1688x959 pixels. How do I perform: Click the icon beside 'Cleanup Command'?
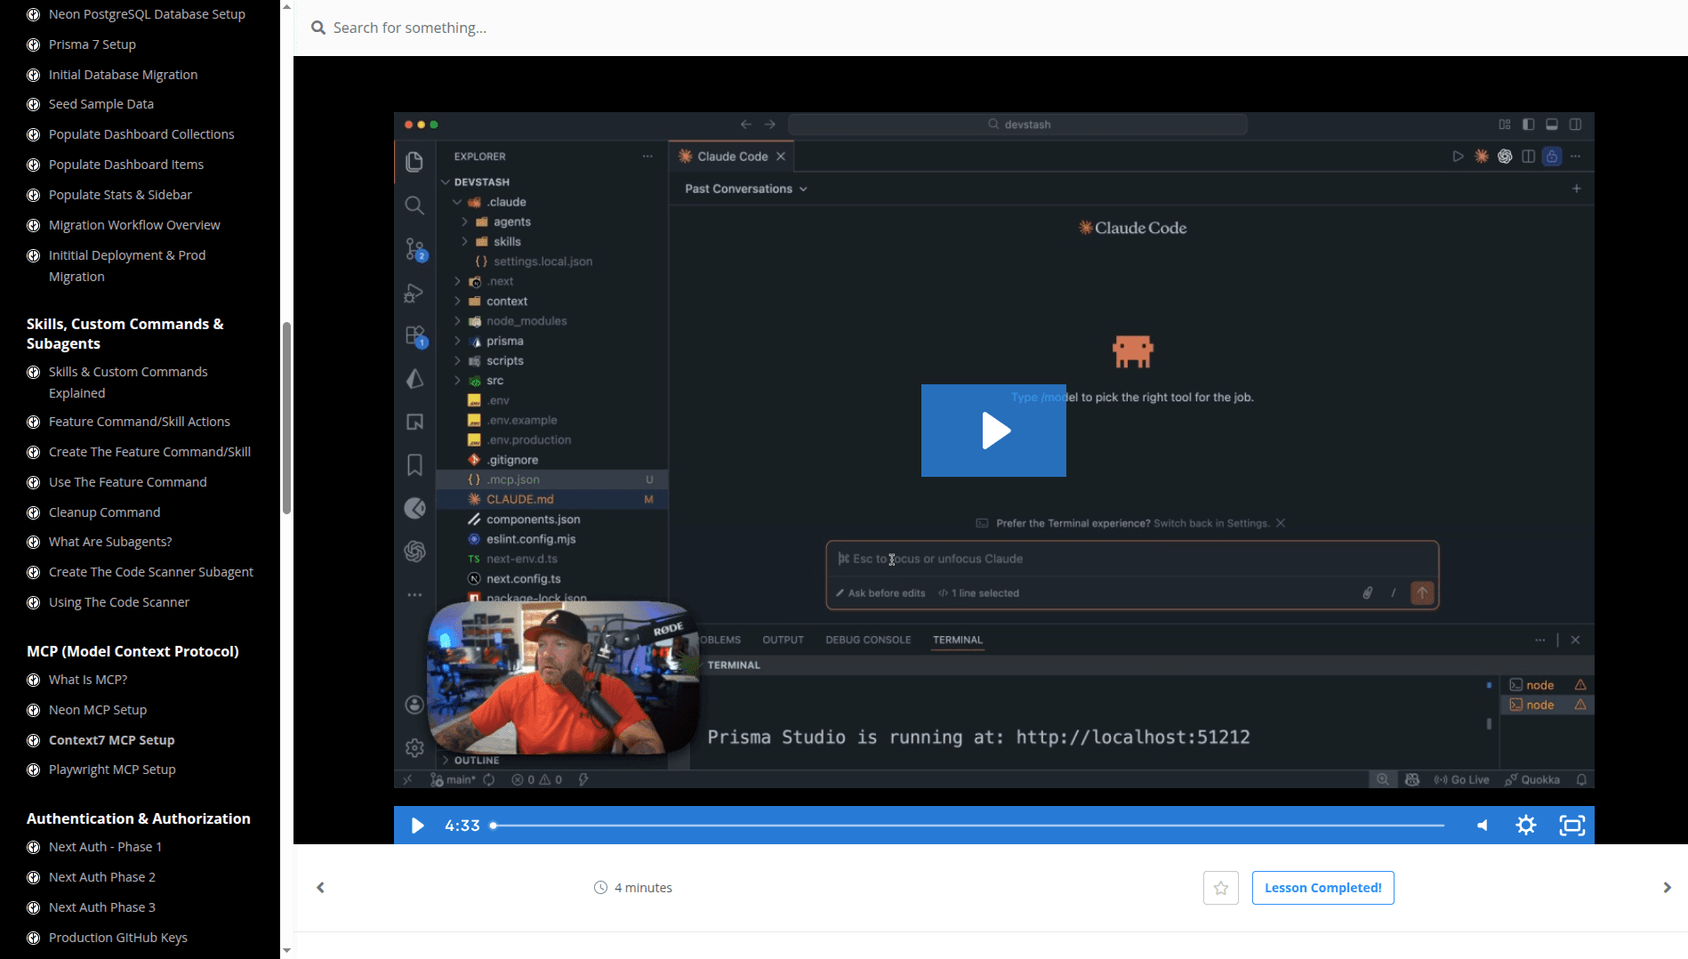pyautogui.click(x=34, y=512)
